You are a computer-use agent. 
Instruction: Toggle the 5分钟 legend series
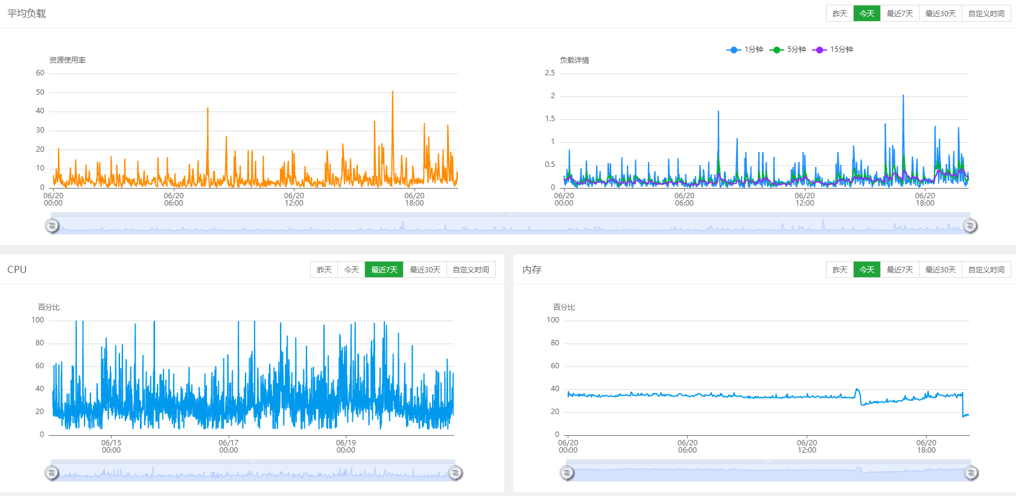(788, 49)
